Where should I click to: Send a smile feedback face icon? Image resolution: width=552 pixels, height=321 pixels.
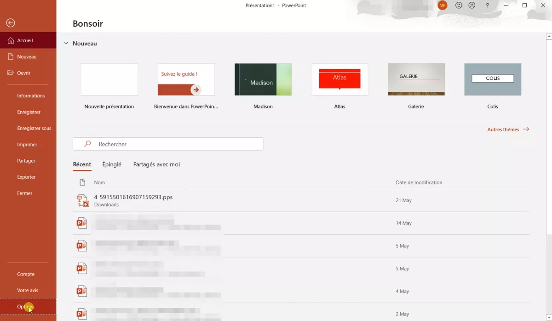459,6
